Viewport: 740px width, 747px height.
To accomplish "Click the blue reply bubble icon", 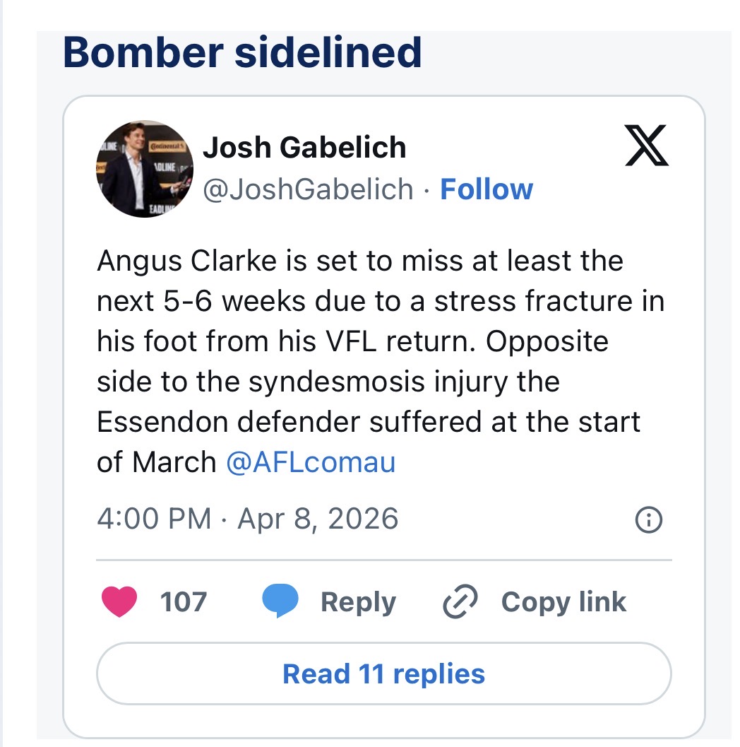I will (280, 601).
